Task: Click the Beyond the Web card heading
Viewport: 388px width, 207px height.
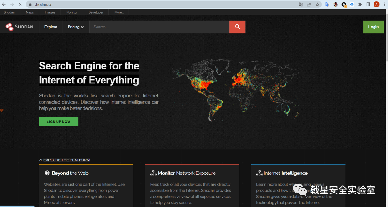Action: pos(70,173)
